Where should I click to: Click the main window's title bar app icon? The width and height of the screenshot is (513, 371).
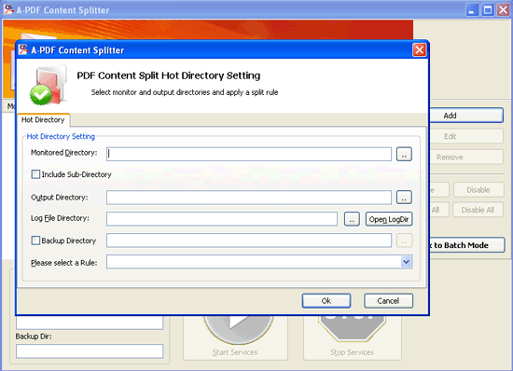point(8,9)
